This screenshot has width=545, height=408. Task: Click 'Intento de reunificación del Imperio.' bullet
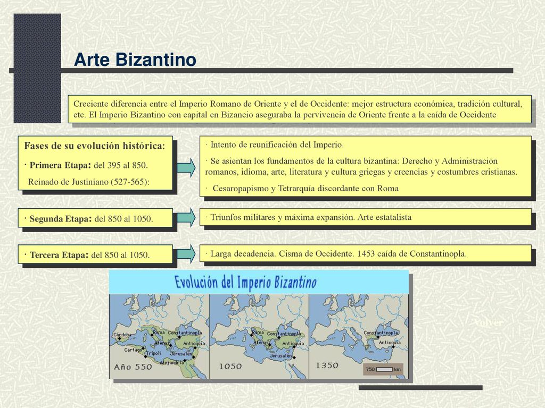point(274,144)
